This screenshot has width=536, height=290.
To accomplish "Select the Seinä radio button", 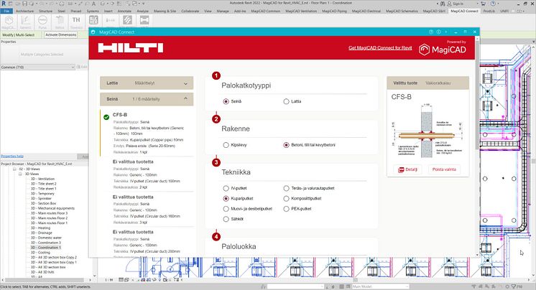I will pyautogui.click(x=226, y=101).
